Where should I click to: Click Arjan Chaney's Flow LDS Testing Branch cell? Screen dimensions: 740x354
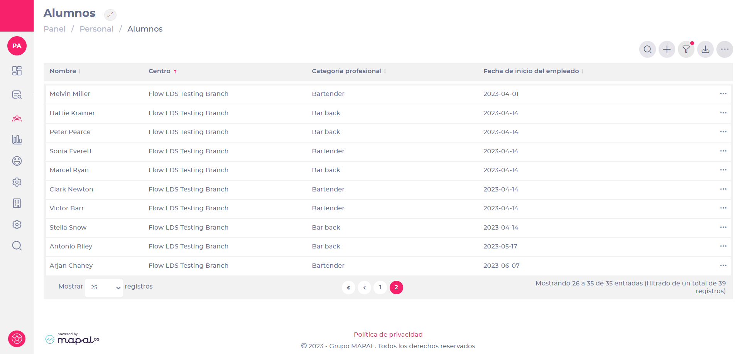pos(188,265)
